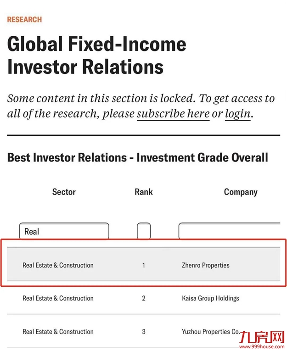Click the 九房网 watermark logo
Screen dimensions: 287x351
(x=263, y=337)
